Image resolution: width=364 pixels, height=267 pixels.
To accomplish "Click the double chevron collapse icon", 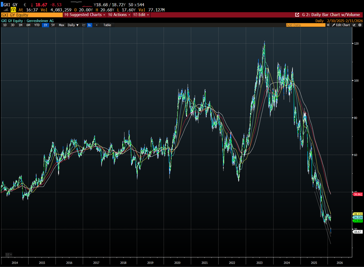I will tap(329, 25).
